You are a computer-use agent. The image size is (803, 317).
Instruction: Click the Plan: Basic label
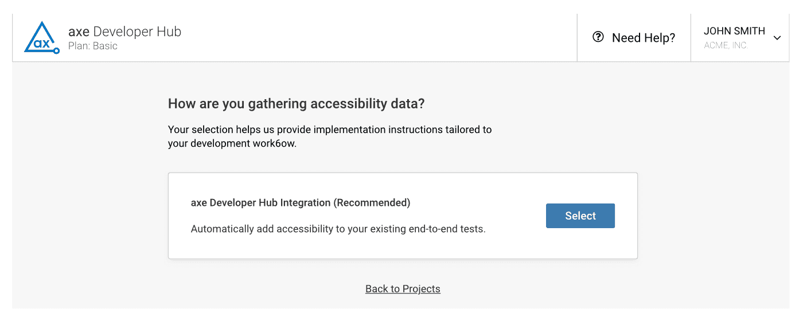[x=92, y=46]
